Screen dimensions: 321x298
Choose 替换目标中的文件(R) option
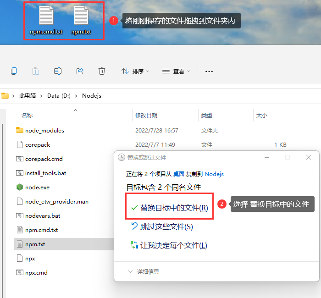(169, 208)
